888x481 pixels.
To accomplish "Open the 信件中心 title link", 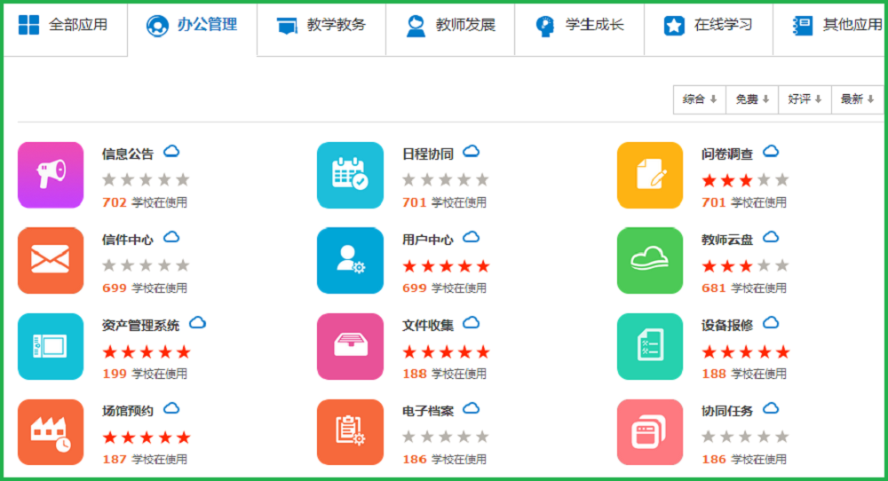I will pyautogui.click(x=128, y=240).
